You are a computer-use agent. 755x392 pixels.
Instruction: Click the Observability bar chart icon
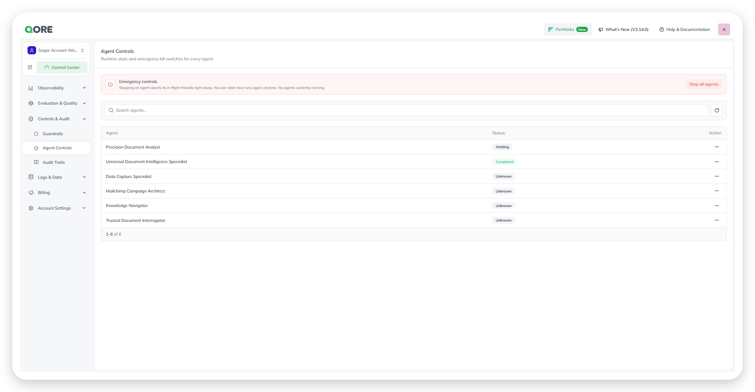31,88
